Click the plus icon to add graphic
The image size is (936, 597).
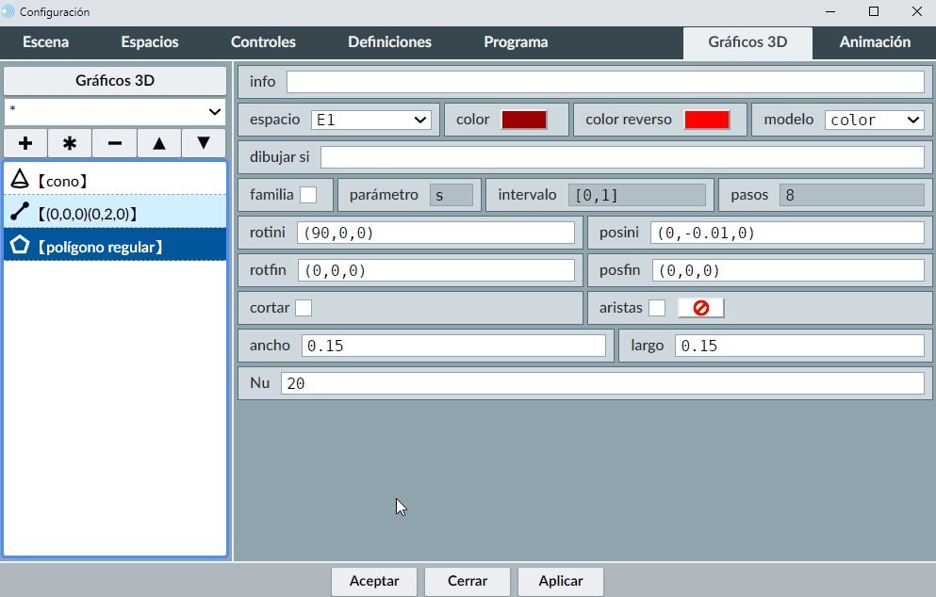click(25, 143)
